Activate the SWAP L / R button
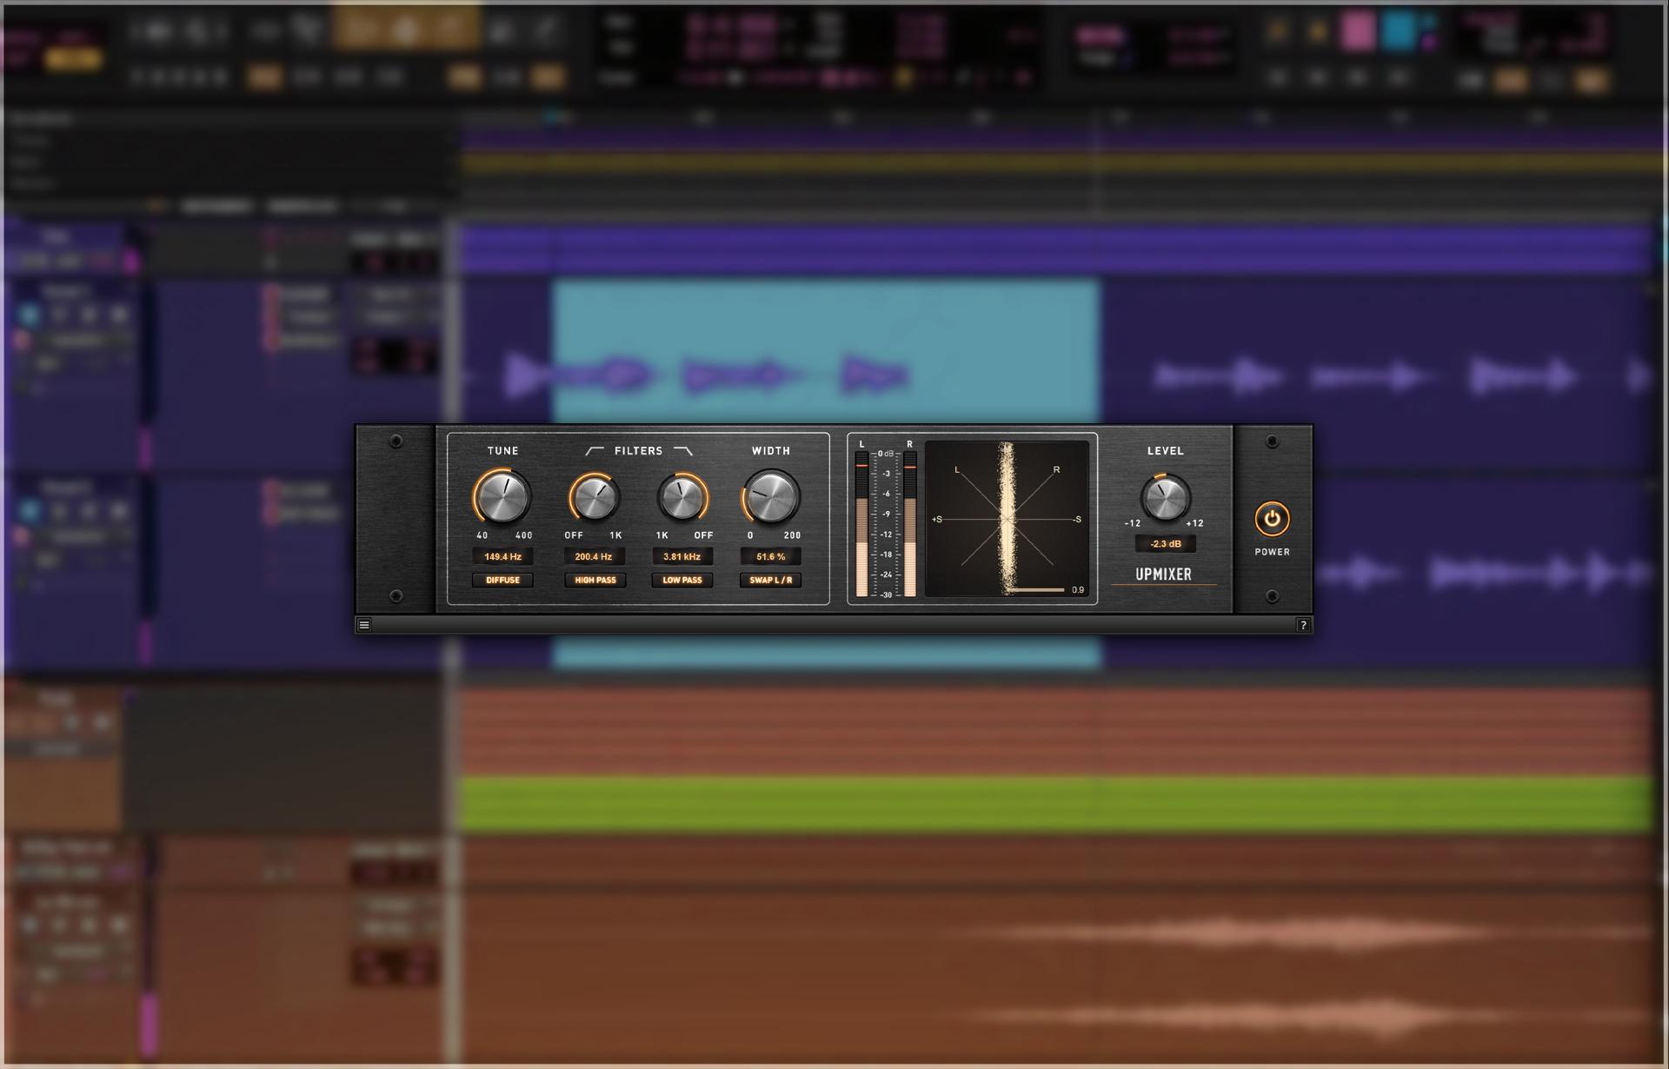This screenshot has width=1669, height=1069. tap(770, 580)
